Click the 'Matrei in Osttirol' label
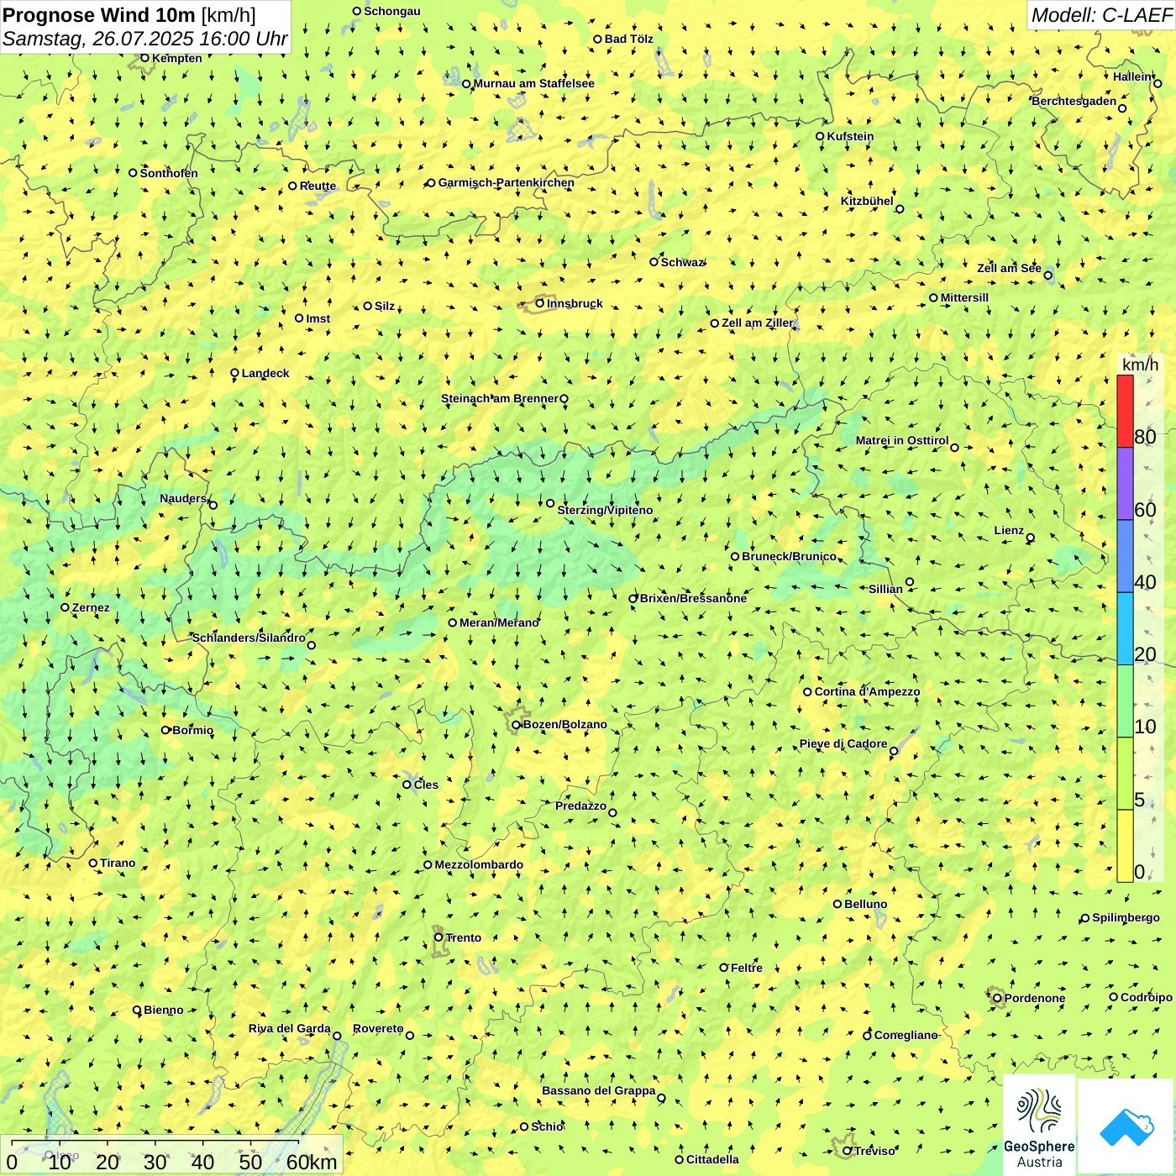The image size is (1176, 1176). click(x=902, y=440)
